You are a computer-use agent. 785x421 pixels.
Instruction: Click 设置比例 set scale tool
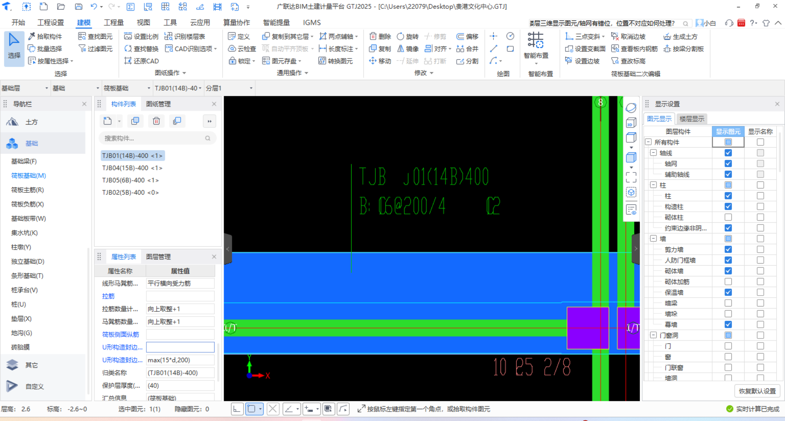point(141,36)
